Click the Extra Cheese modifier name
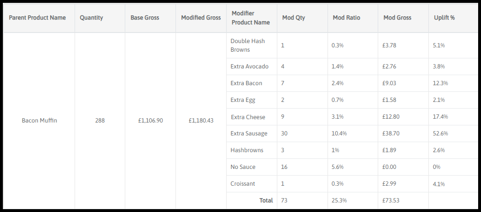The image size is (481, 212). point(248,117)
